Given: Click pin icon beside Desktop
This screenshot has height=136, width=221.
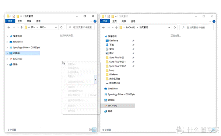Looking at the screenshot, I should point(133,41).
